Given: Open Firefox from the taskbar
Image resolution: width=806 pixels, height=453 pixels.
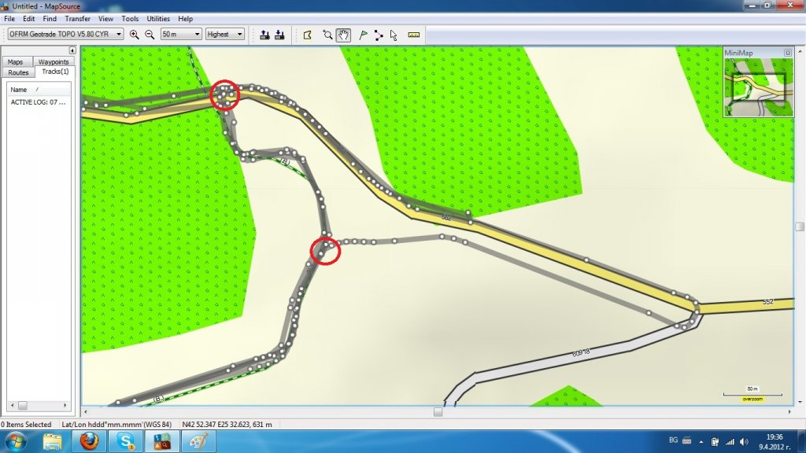Looking at the screenshot, I should [89, 442].
